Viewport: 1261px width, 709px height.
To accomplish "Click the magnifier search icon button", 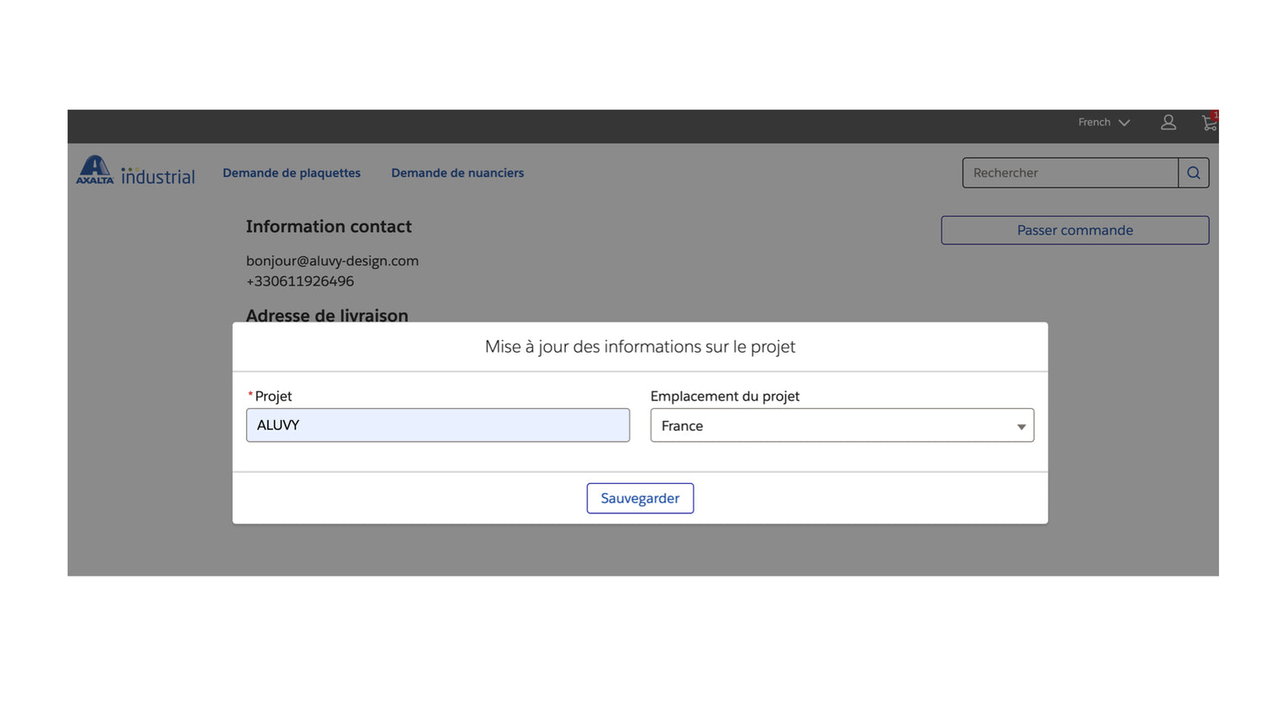I will click(x=1193, y=173).
